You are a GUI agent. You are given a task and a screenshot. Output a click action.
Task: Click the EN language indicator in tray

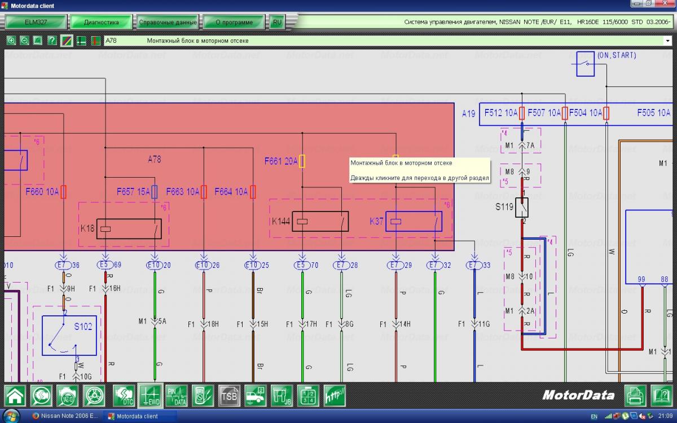tap(594, 417)
